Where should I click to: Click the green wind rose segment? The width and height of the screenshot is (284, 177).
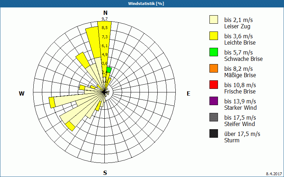click(109, 70)
